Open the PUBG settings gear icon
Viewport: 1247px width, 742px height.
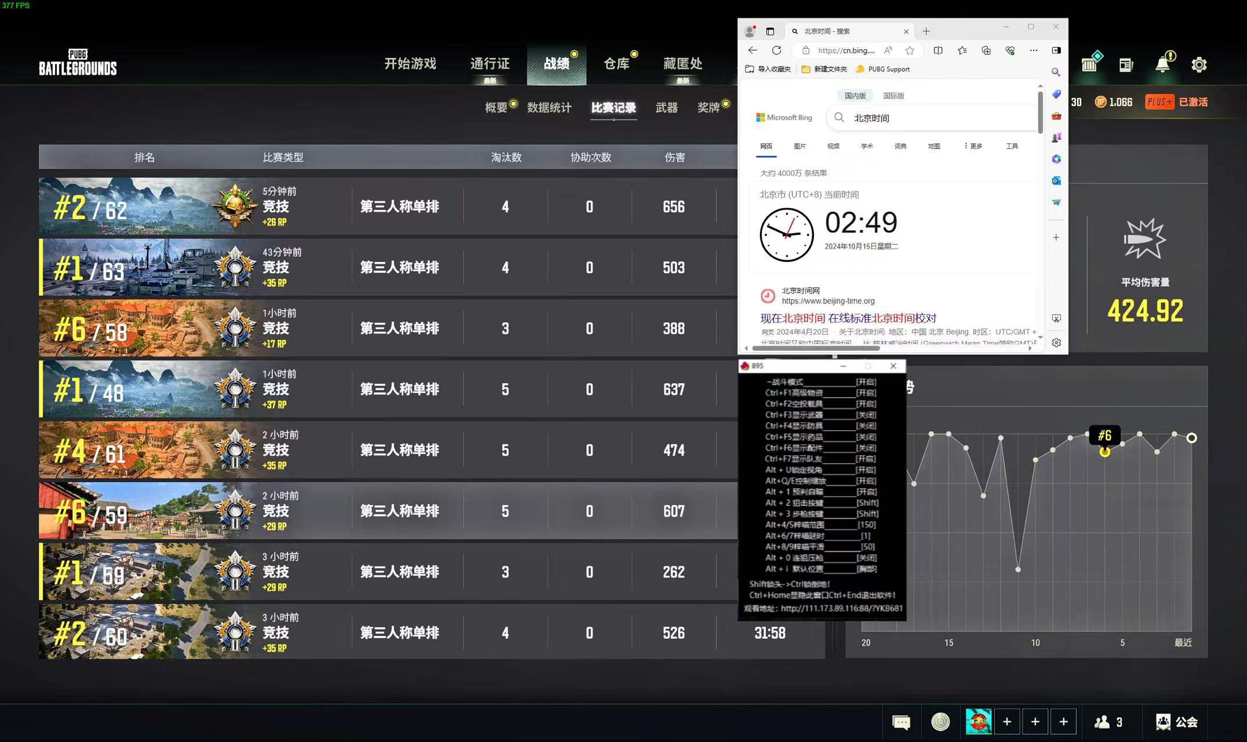click(1199, 64)
